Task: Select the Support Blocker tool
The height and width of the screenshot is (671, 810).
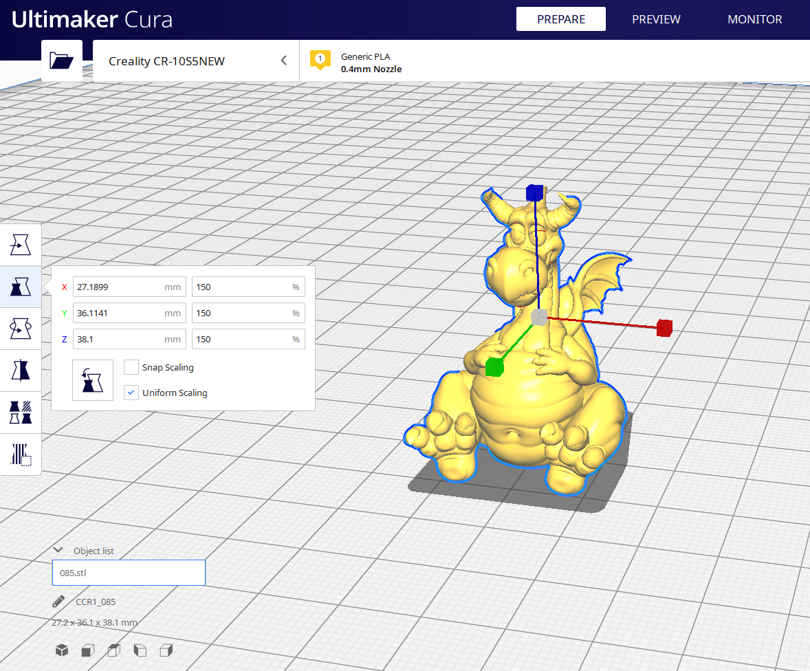Action: [21, 454]
